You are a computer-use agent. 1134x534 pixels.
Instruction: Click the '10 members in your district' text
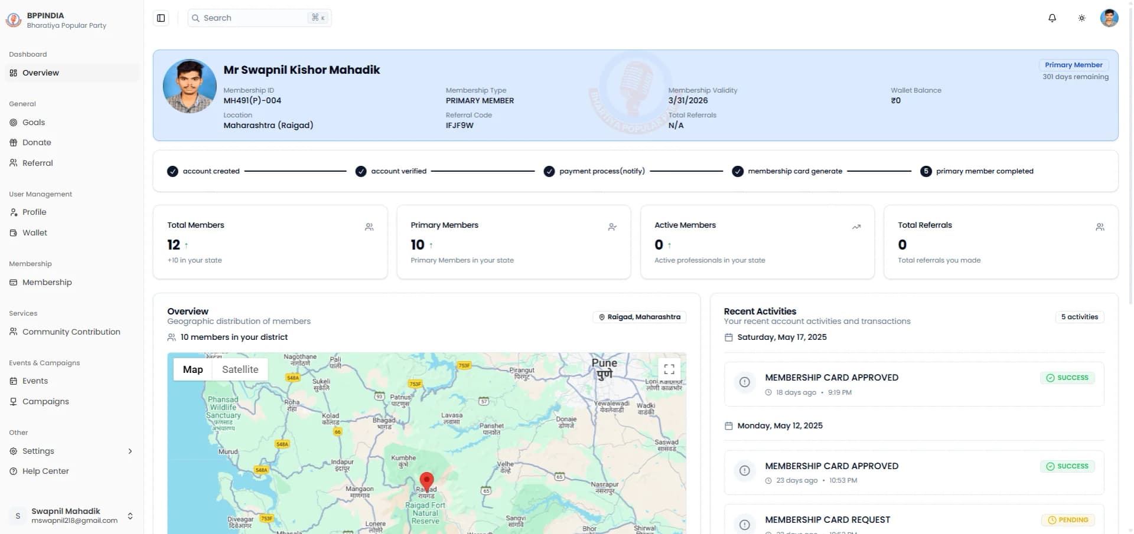[x=234, y=338]
